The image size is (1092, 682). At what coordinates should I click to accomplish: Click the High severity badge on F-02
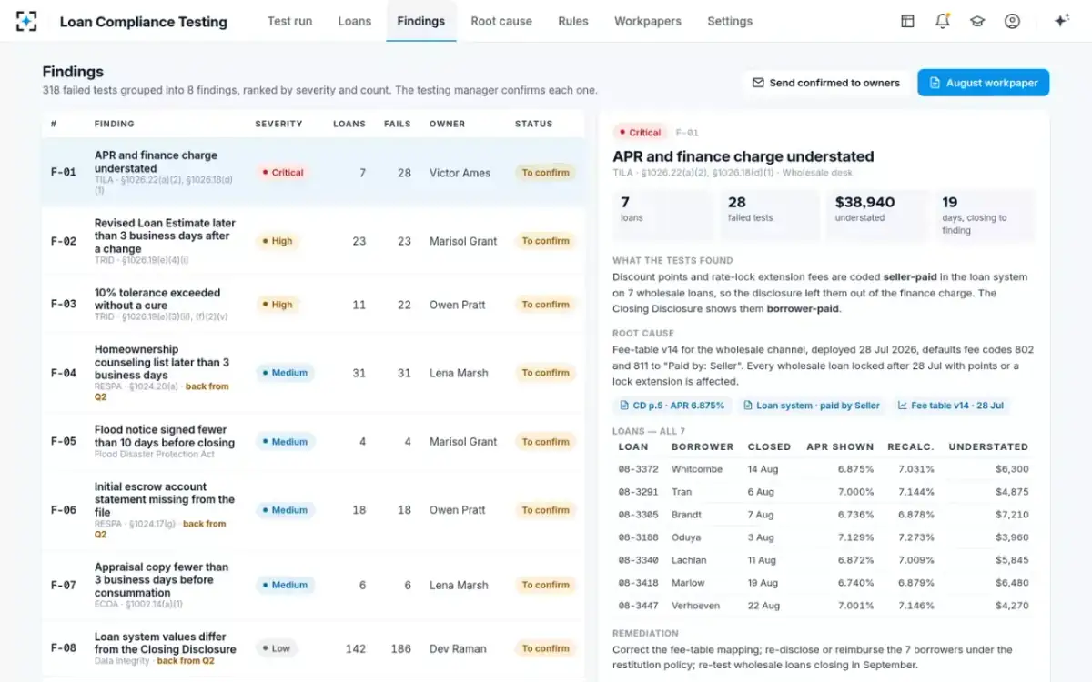tap(277, 241)
